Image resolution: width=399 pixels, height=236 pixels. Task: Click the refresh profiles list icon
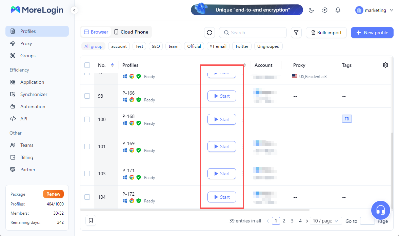tap(210, 33)
